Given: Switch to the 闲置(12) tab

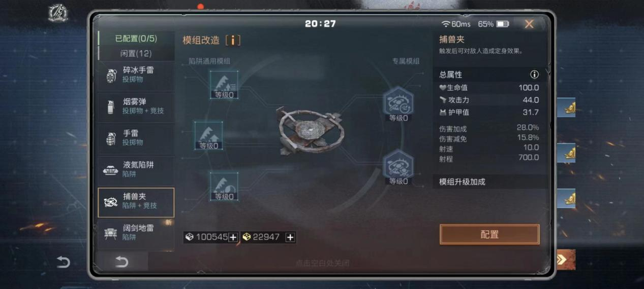Looking at the screenshot, I should coord(136,53).
